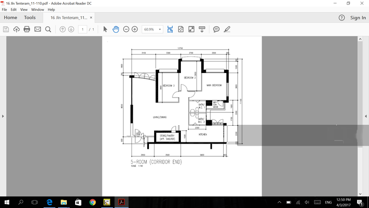Click the MAIN BEDROOM label on plan
The image size is (369, 208).
tap(214, 85)
